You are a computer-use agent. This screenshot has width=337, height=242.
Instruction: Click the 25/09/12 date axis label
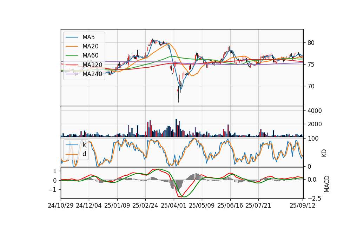[303, 206]
